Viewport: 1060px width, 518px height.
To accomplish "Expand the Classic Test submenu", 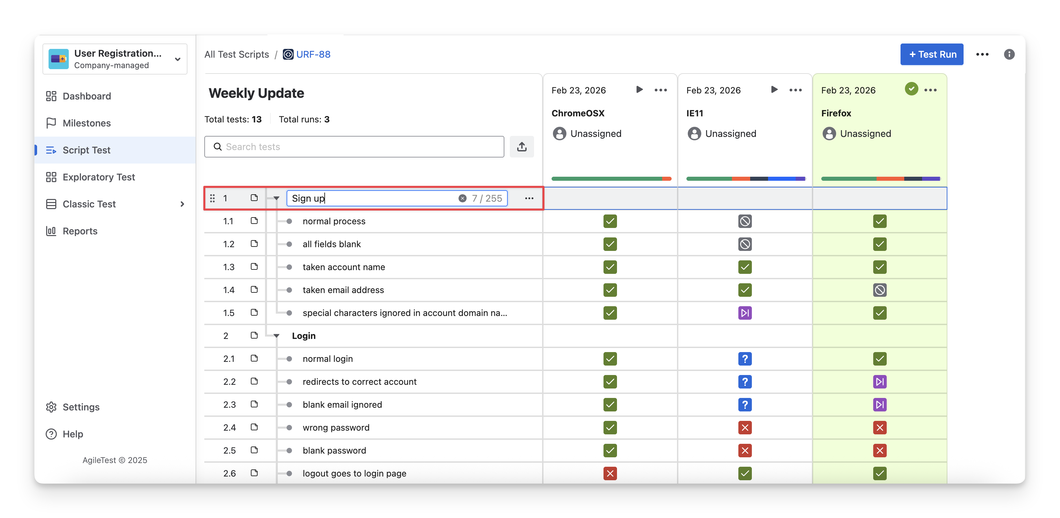I will pos(182,204).
